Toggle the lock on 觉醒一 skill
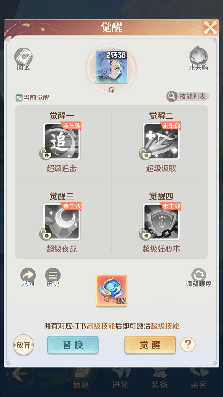This screenshot has width=223, height=397. tap(45, 154)
